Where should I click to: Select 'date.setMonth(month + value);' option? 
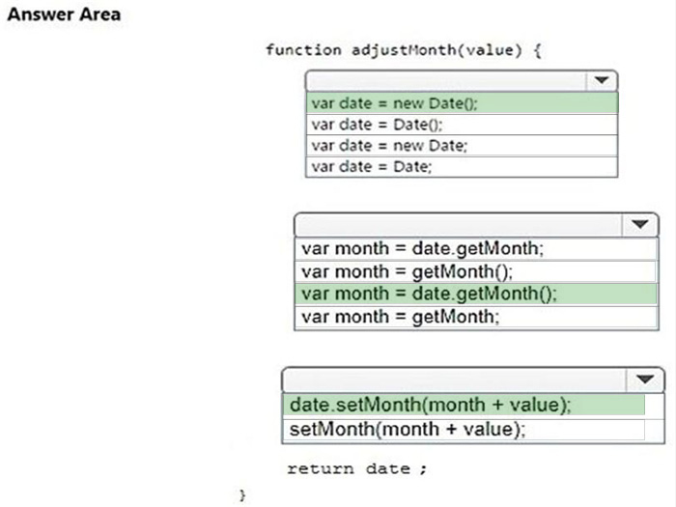464,406
